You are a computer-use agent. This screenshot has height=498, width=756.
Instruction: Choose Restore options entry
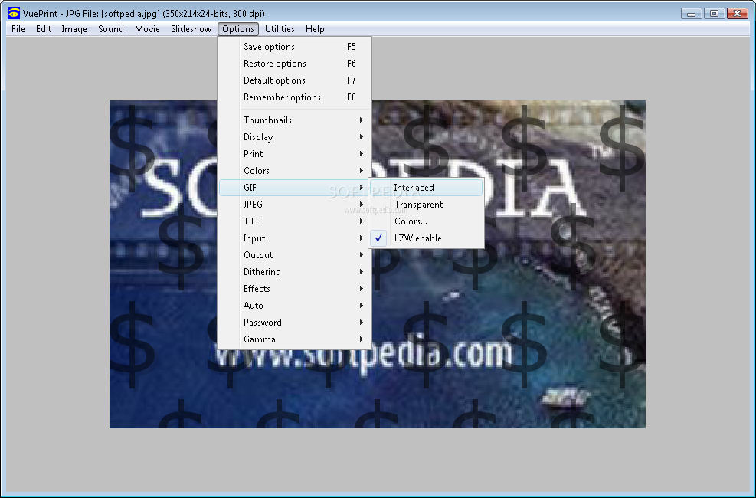[x=295, y=64]
